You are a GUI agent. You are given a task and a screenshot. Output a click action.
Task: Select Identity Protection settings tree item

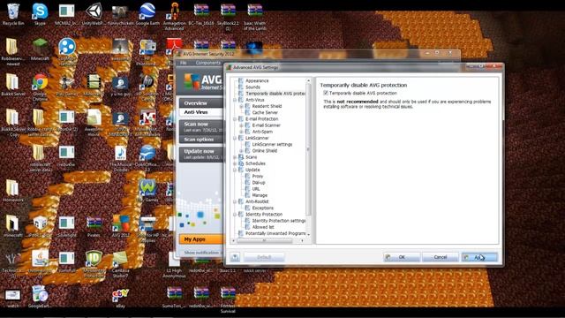coord(279,221)
